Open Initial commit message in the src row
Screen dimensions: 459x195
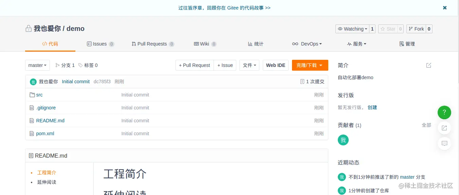coord(135,95)
